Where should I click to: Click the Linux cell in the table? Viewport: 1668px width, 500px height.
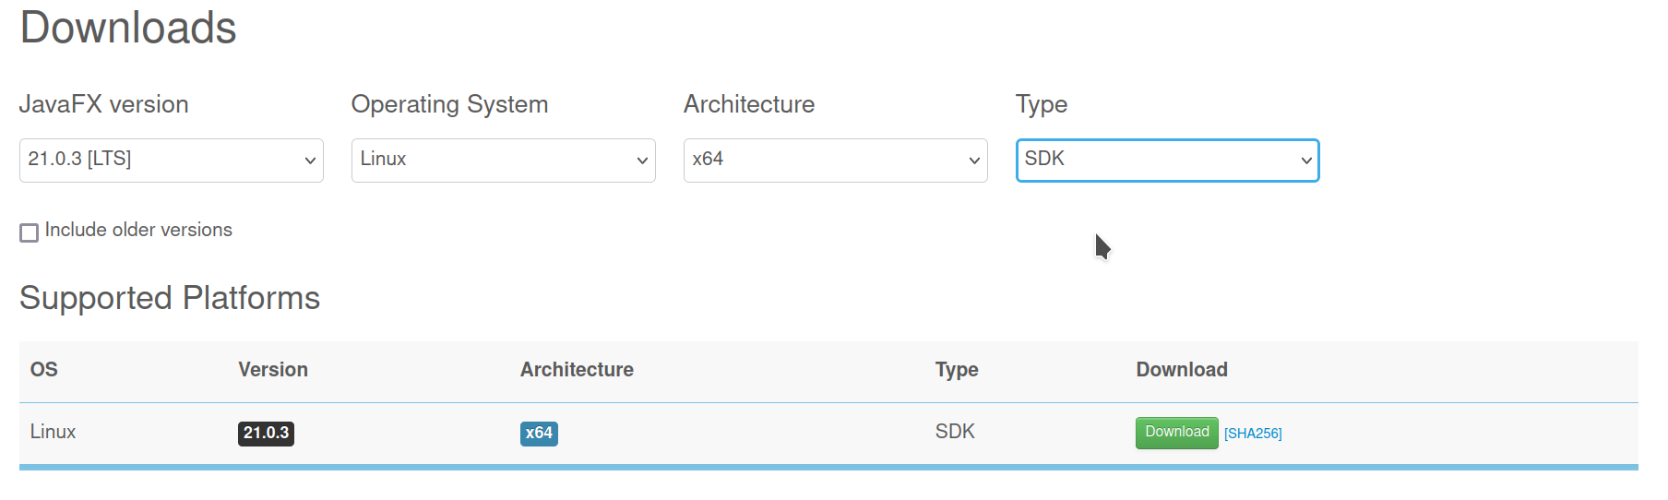click(x=53, y=432)
